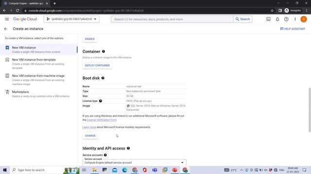Open Task View on the taskbar

click(x=84, y=170)
